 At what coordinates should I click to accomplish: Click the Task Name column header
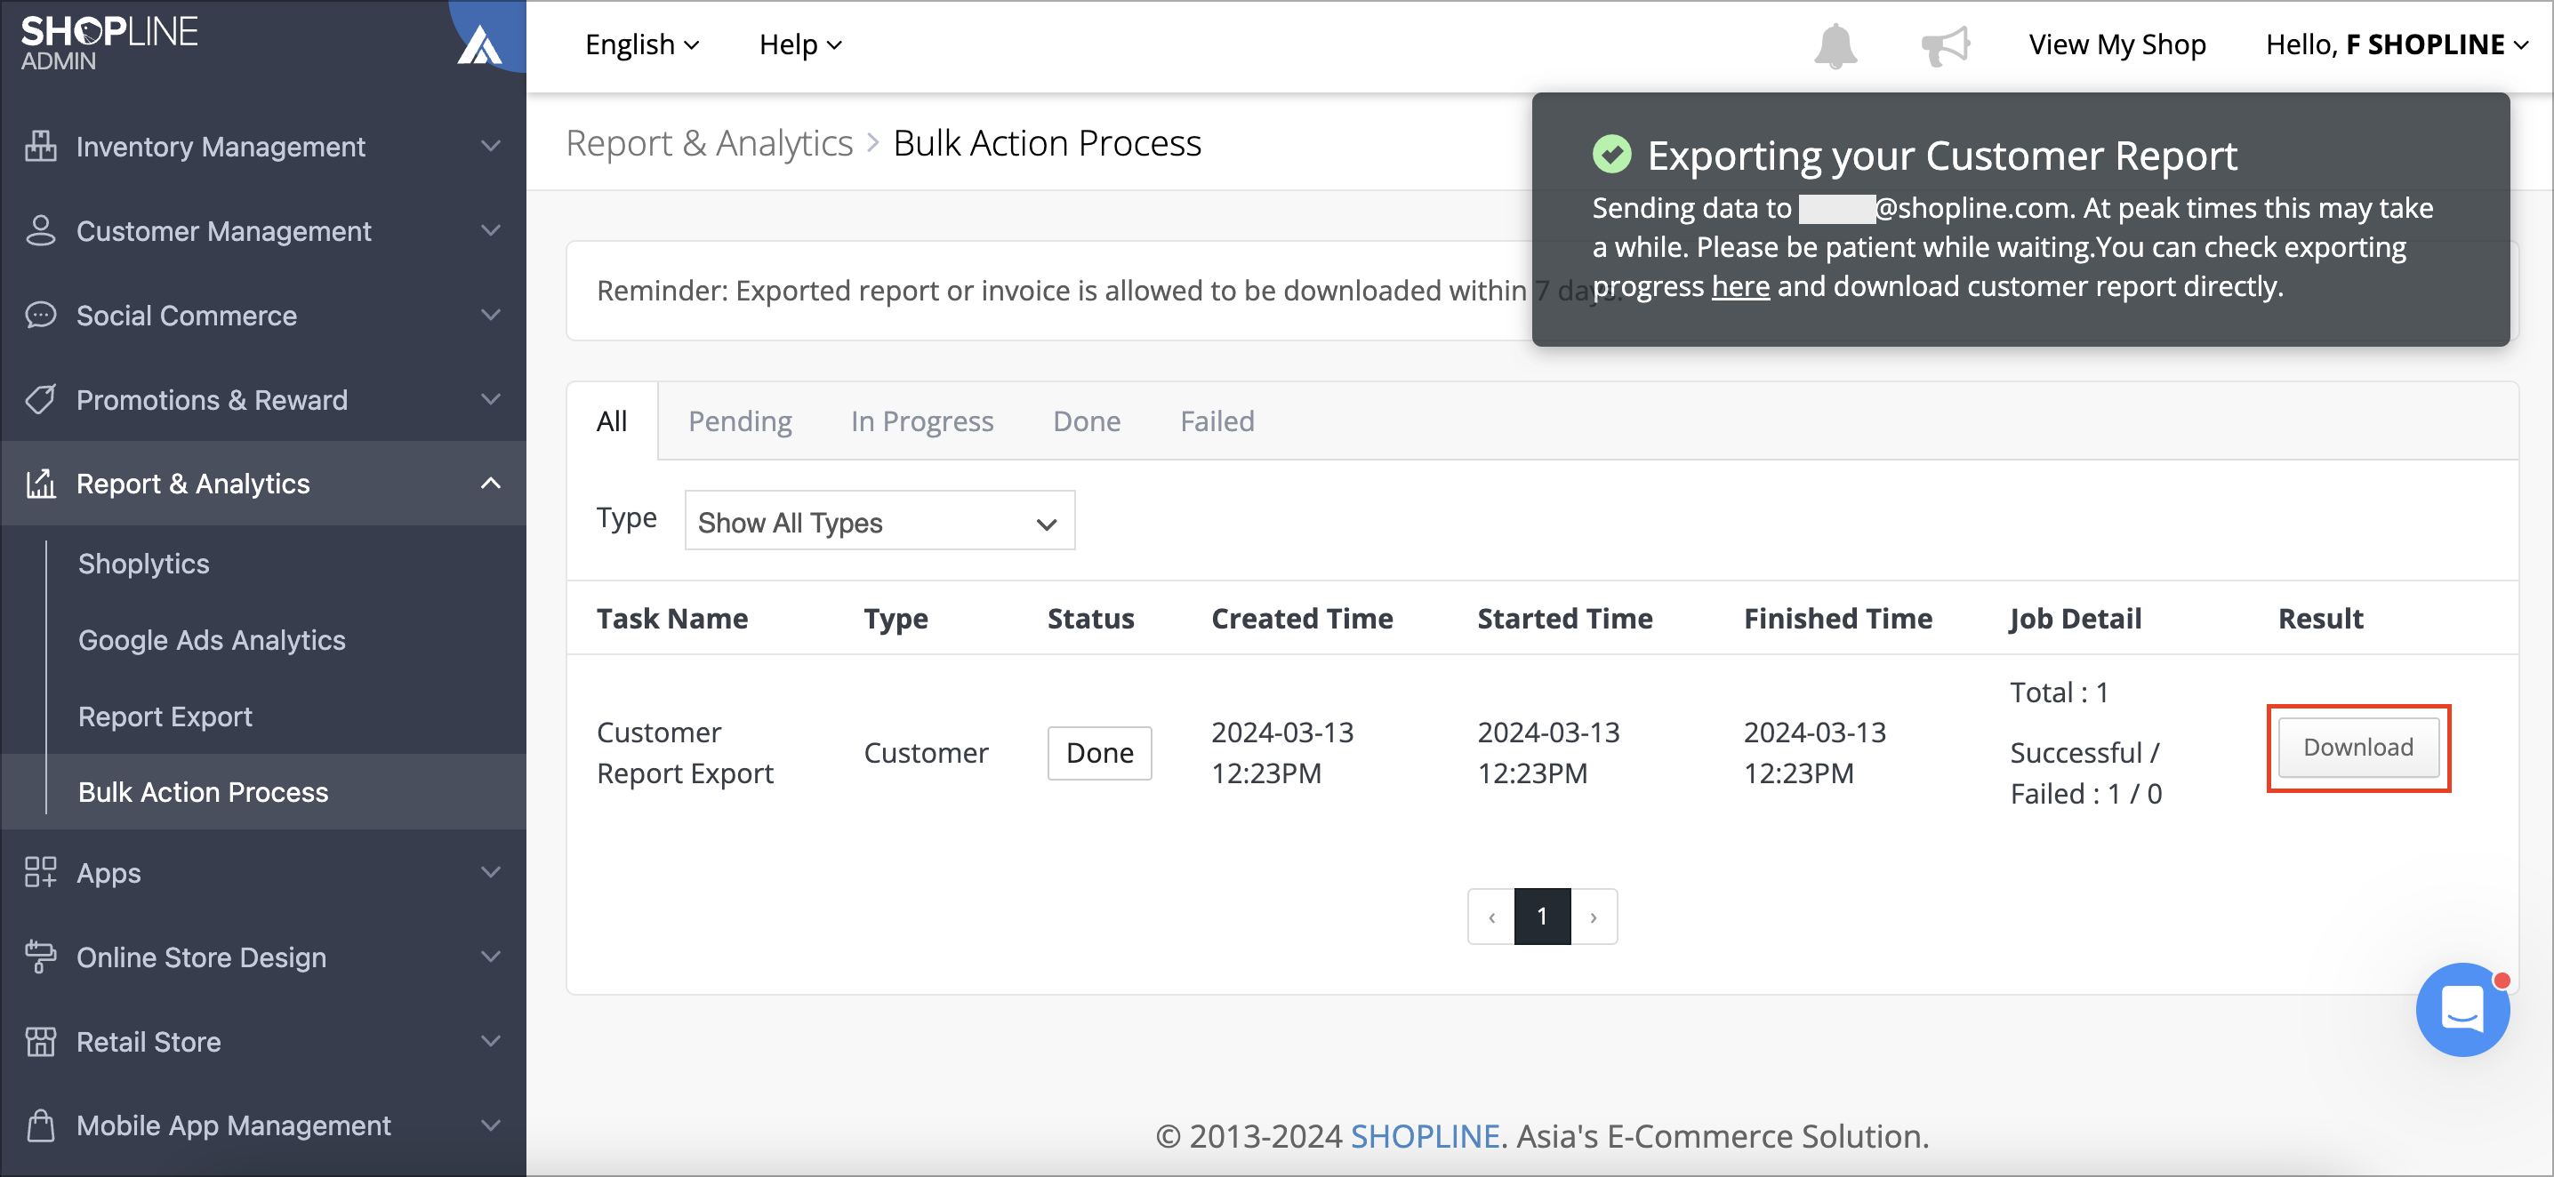pyautogui.click(x=672, y=618)
